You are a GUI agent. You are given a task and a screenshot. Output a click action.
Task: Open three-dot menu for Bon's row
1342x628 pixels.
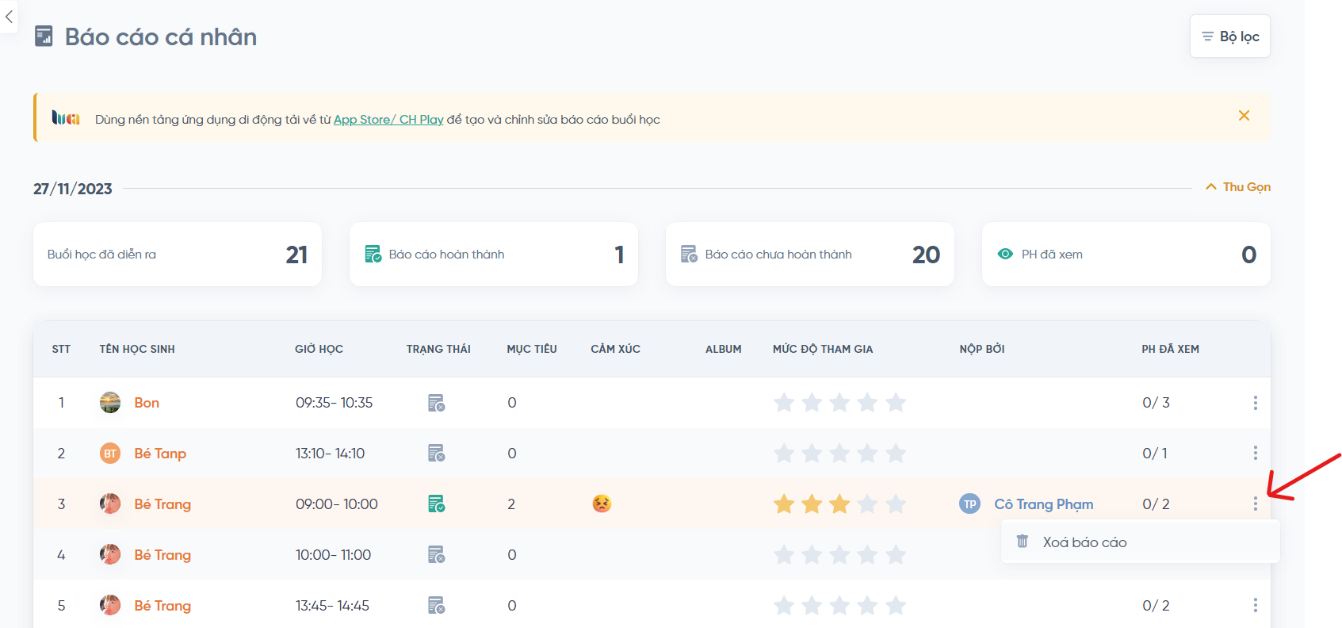(x=1255, y=403)
